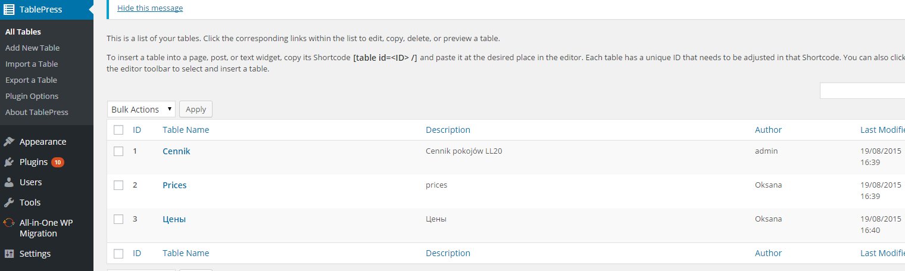The width and height of the screenshot is (905, 271).
Task: Sort tables by the Table Name column header
Action: click(x=186, y=130)
